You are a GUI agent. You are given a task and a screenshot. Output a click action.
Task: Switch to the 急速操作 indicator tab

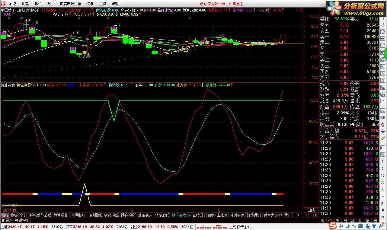(61, 215)
